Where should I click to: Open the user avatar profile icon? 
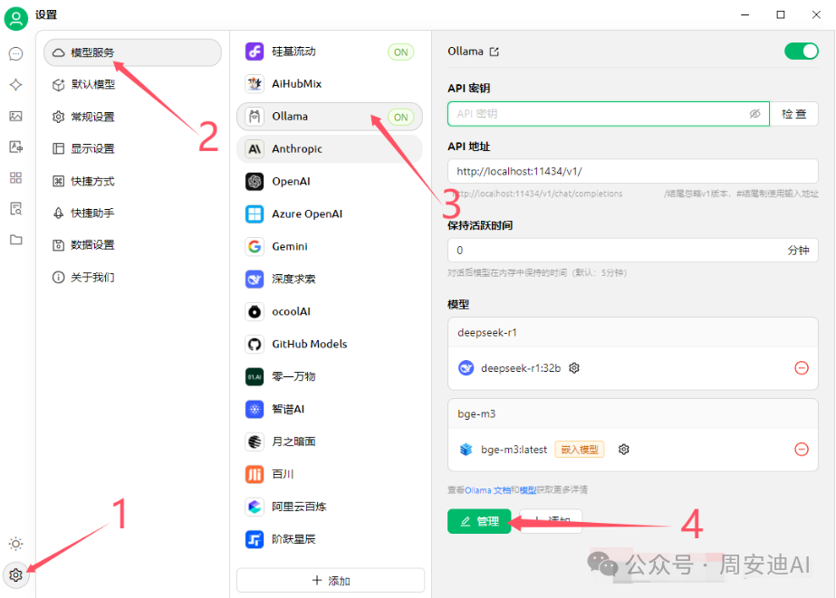tap(16, 19)
